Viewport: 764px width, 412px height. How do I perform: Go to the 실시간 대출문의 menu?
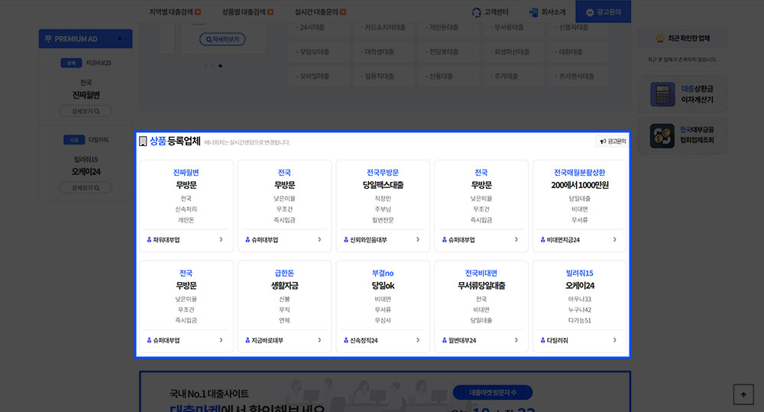click(x=319, y=12)
